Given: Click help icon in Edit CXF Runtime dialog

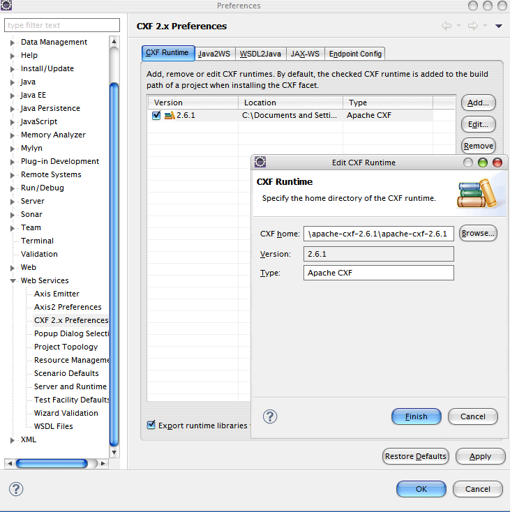Looking at the screenshot, I should click(270, 416).
